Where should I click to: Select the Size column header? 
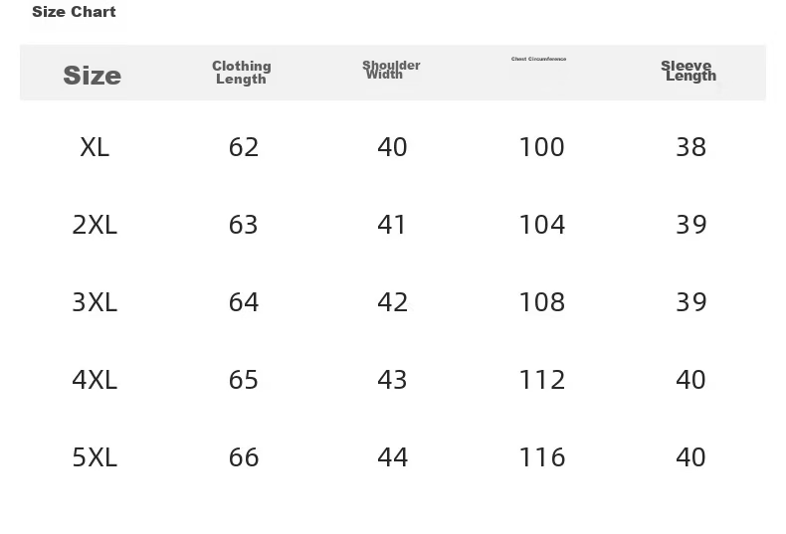(93, 76)
